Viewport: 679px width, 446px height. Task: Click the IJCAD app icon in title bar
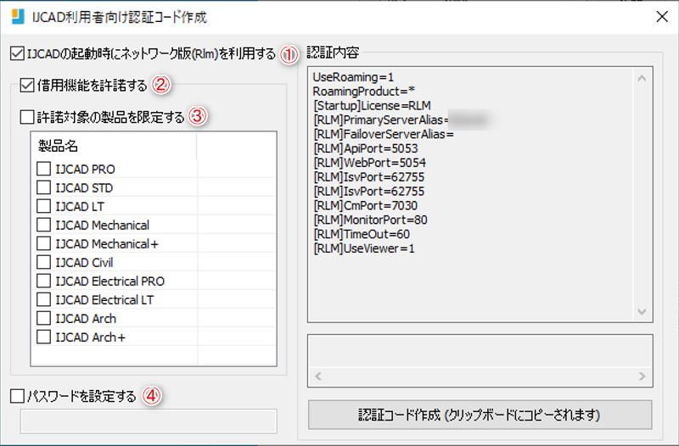tap(18, 16)
